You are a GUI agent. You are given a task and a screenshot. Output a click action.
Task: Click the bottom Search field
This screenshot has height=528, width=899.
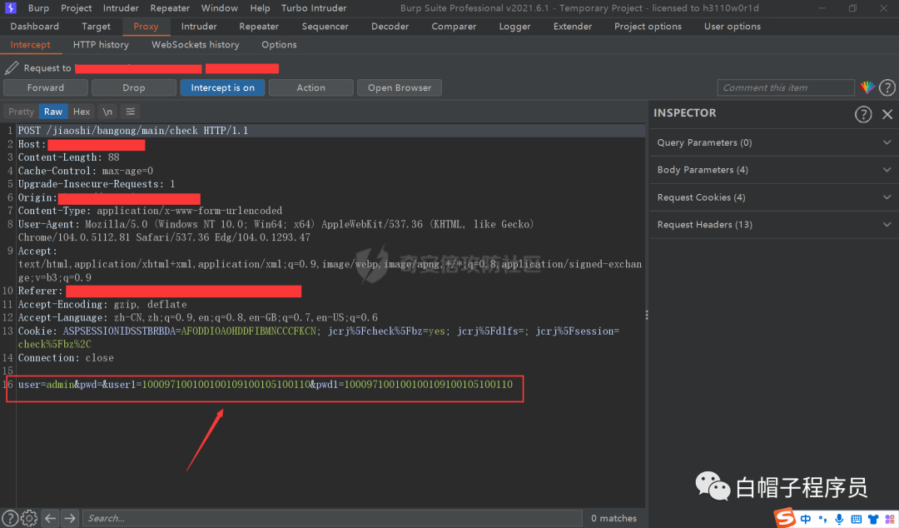332,518
